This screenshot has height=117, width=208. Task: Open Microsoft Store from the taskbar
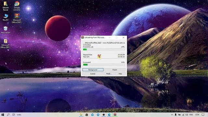pyautogui.click(x=87, y=115)
